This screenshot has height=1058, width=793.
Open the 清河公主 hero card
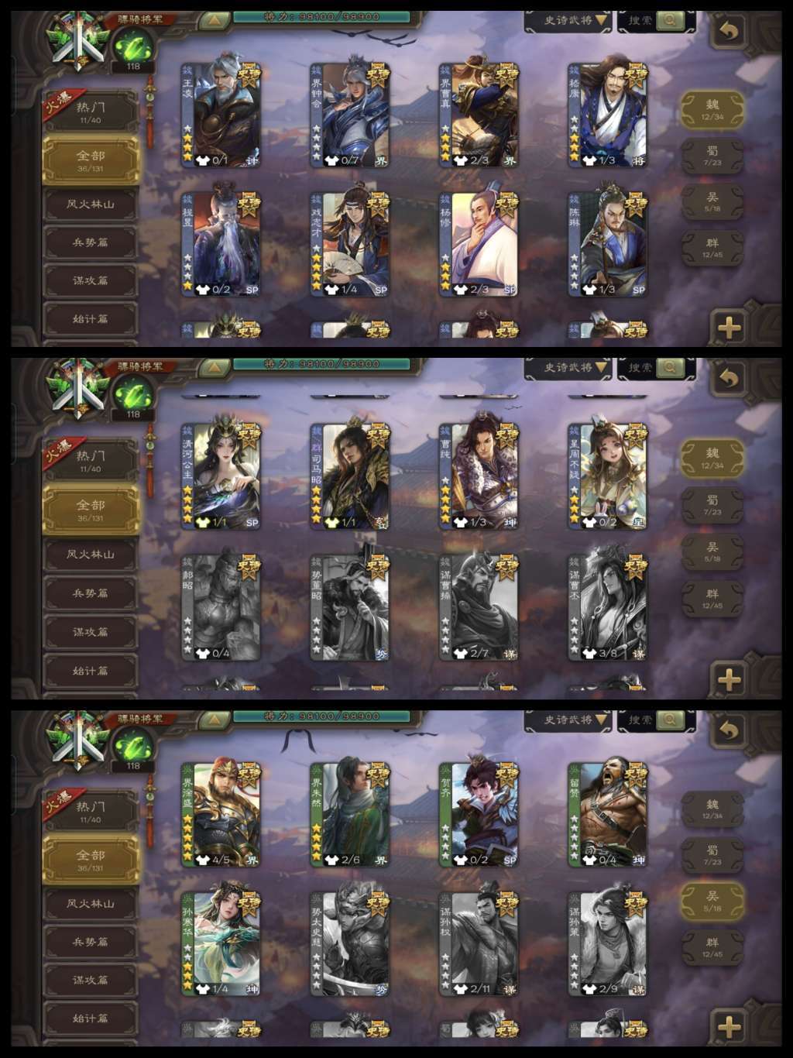[x=221, y=476]
